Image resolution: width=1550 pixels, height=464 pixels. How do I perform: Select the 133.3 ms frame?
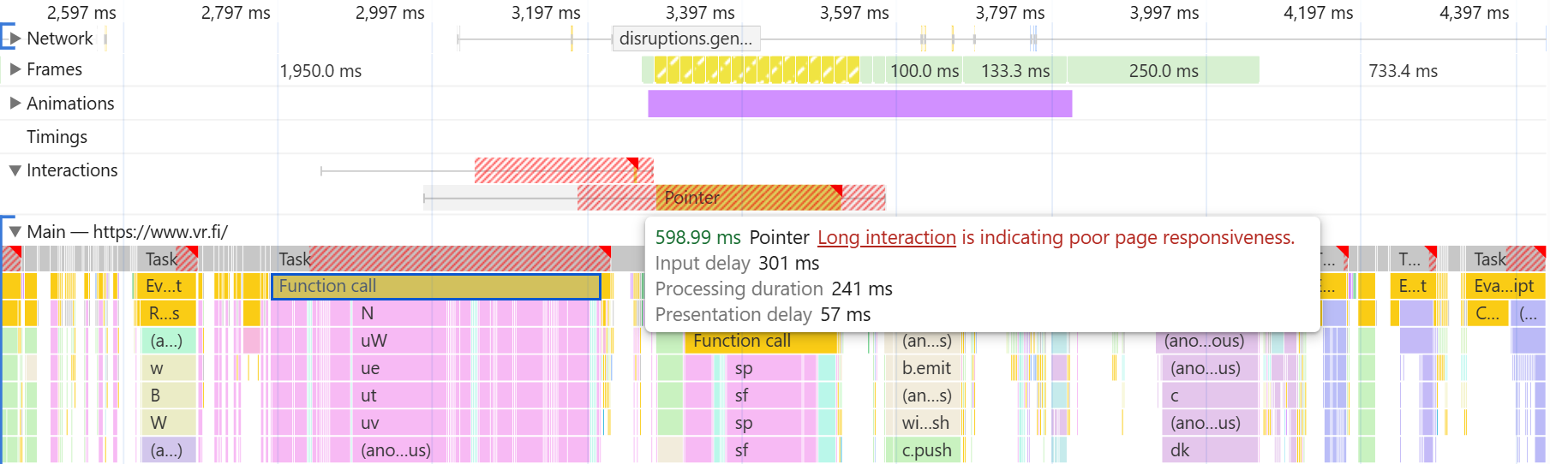[x=1014, y=71]
